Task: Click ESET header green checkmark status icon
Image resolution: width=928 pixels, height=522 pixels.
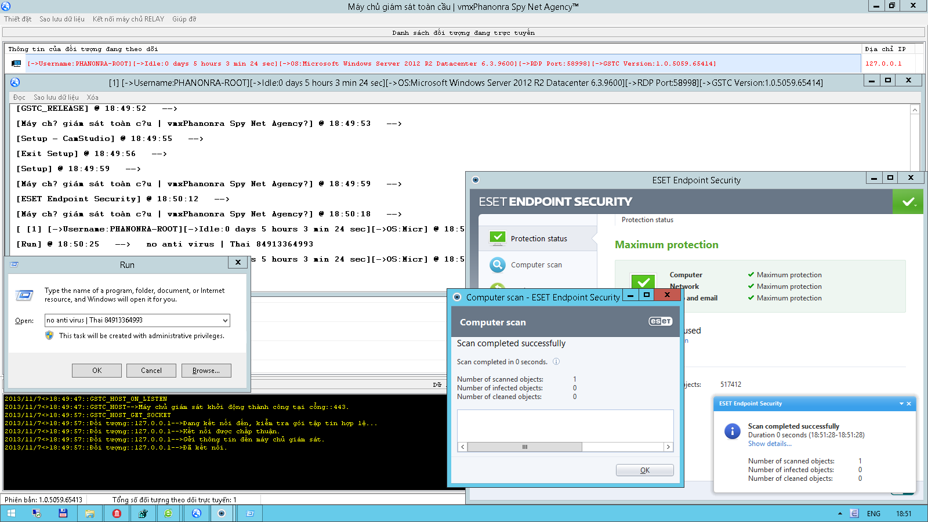Action: [x=908, y=202]
